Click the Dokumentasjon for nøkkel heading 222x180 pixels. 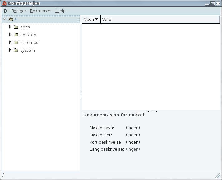[113, 115]
